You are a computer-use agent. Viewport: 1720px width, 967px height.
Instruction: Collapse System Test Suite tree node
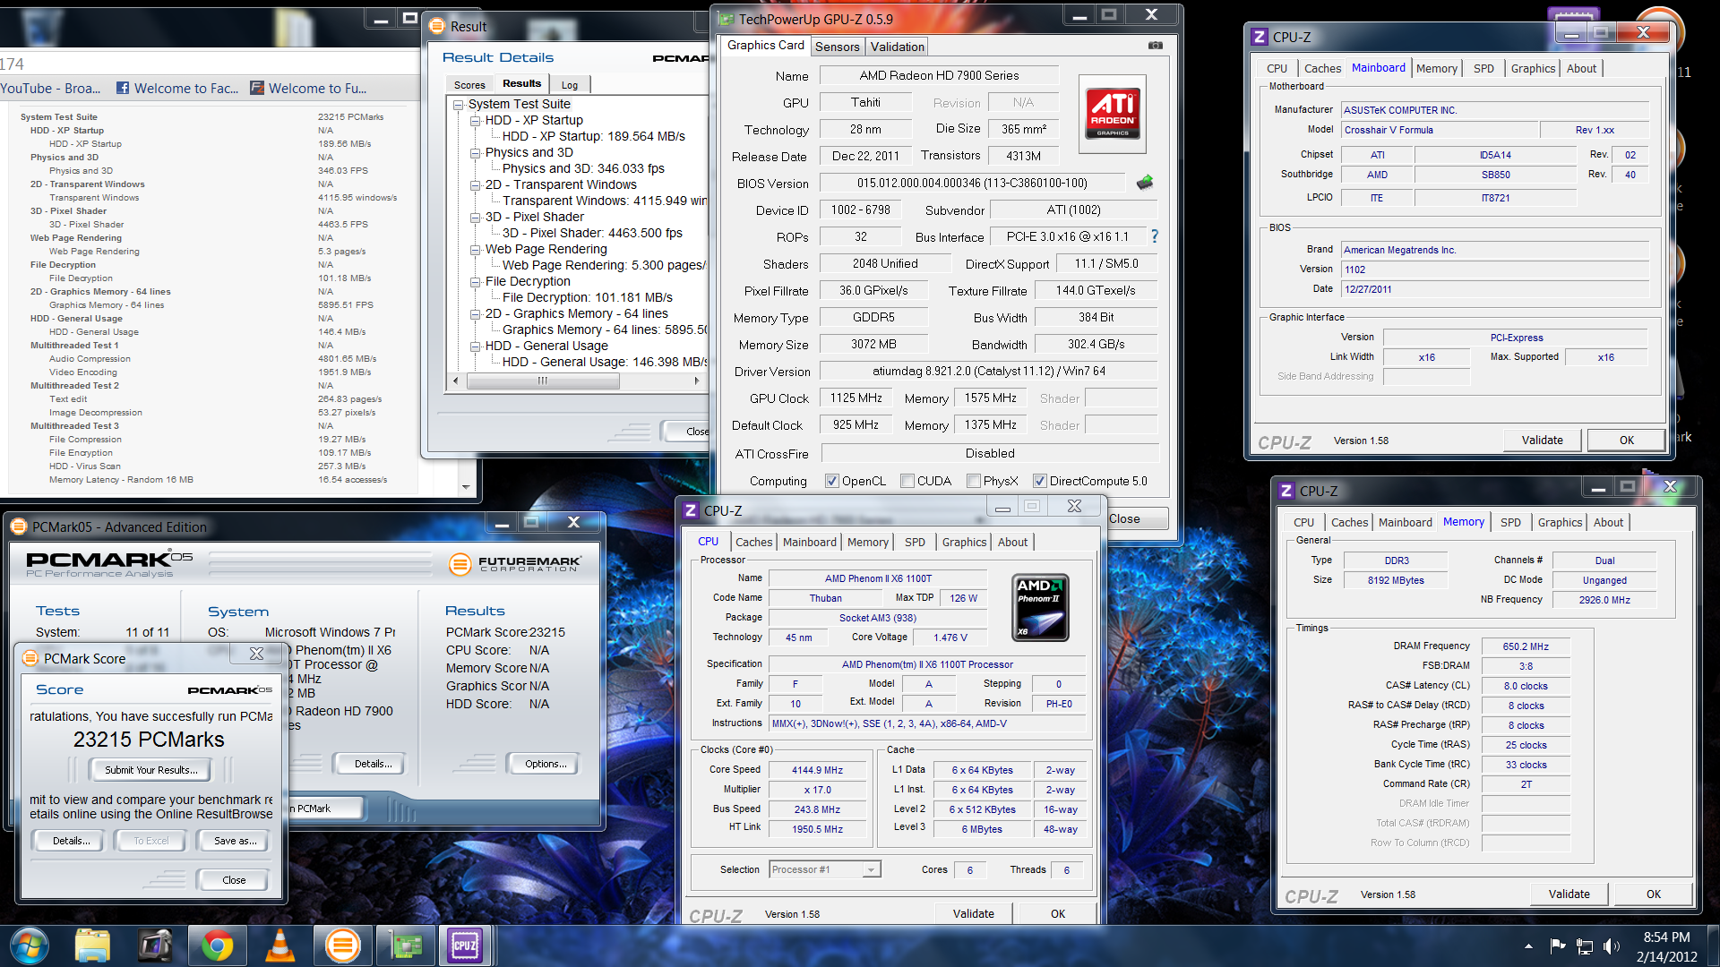point(459,104)
